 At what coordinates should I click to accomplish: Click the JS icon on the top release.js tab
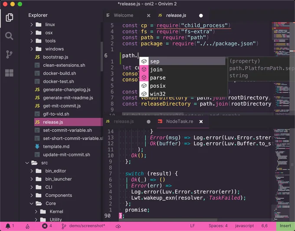tap(160, 15)
